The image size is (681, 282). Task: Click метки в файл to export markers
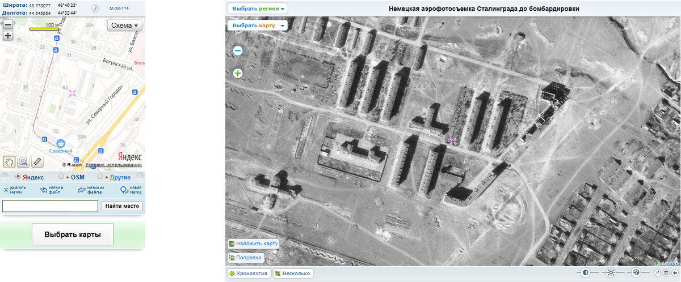pos(52,190)
